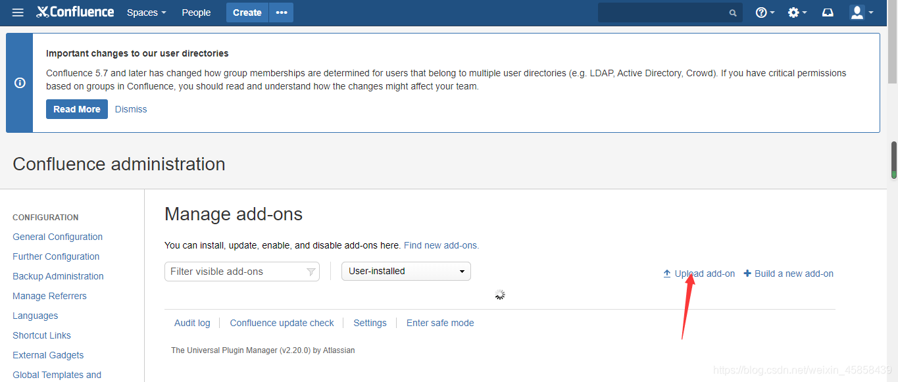Open the User-installed dropdown
Screen dimensions: 898x382
click(x=406, y=271)
